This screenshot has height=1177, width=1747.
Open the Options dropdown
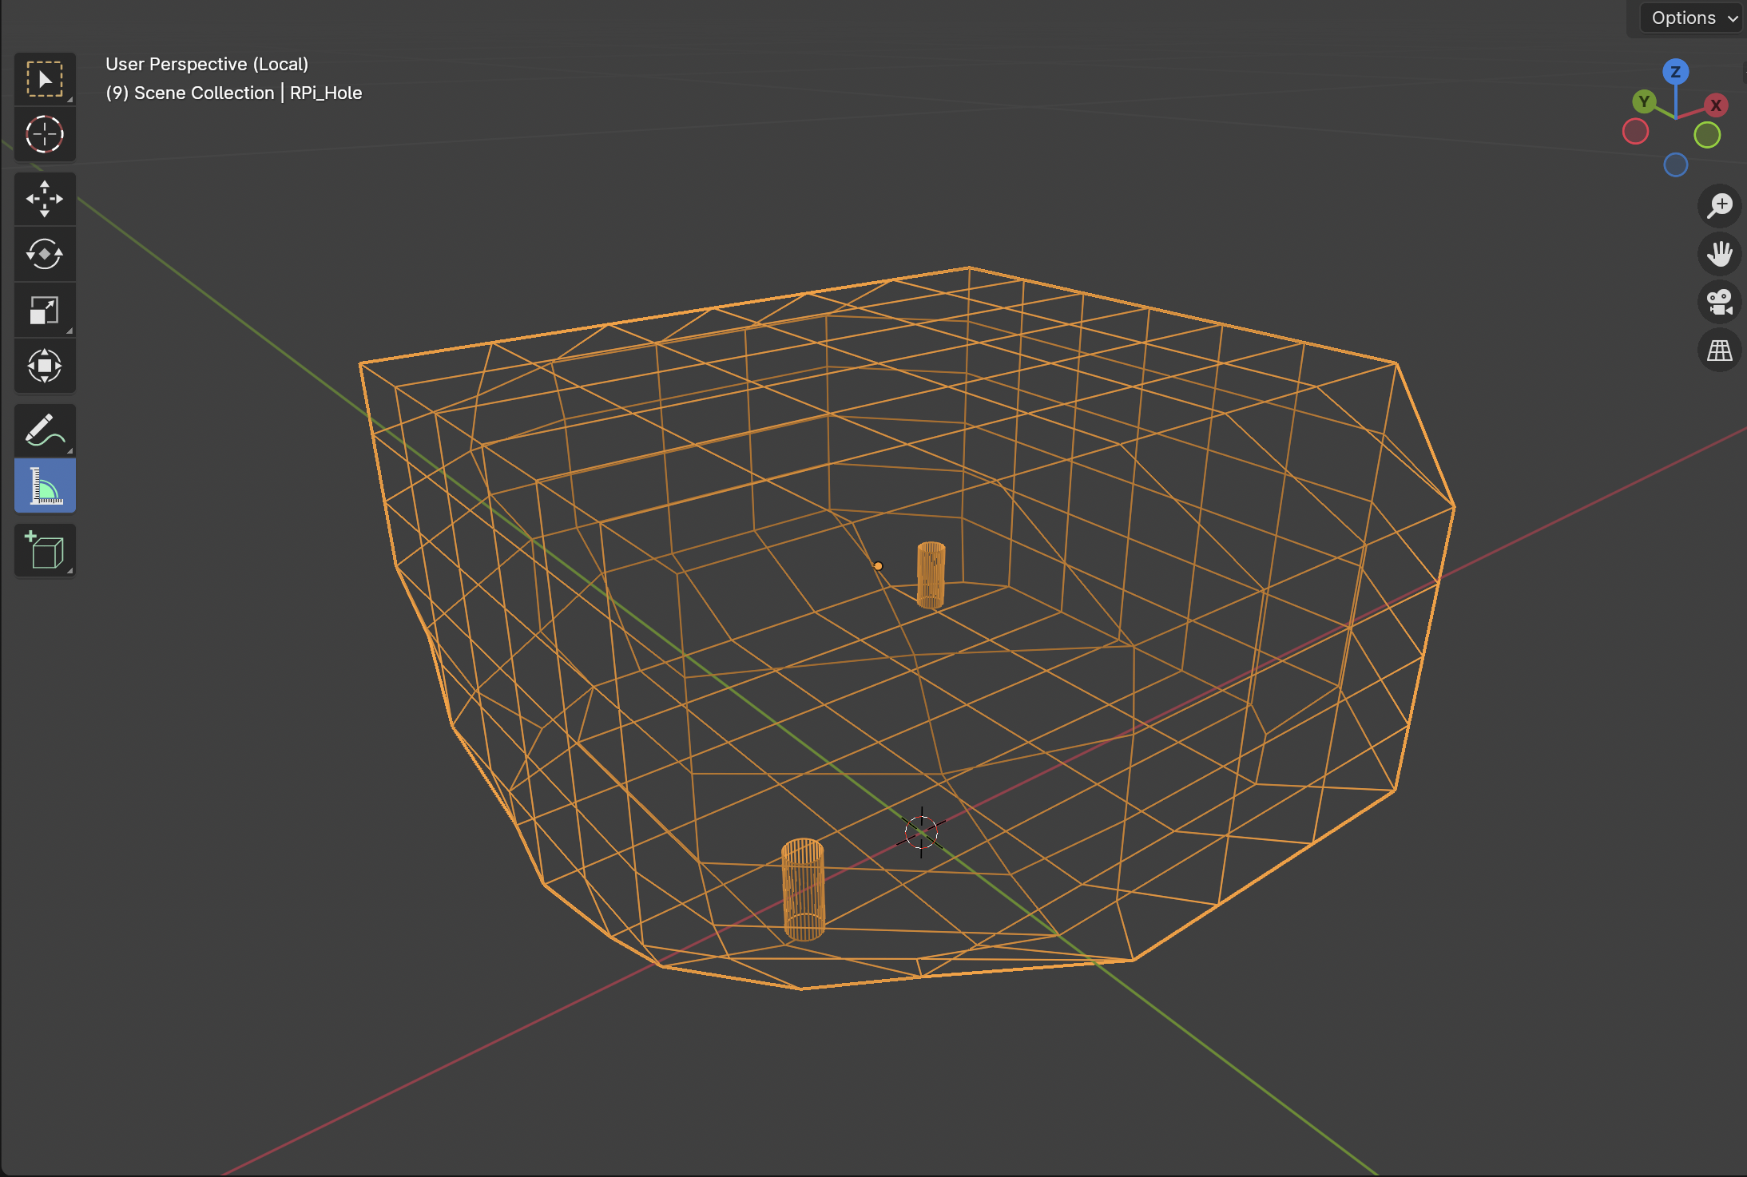coord(1688,18)
